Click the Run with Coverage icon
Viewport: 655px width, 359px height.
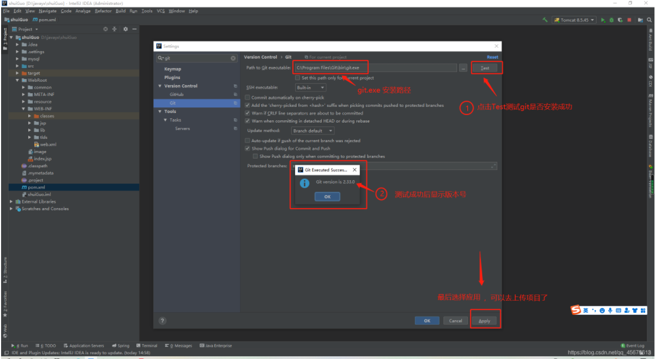point(621,20)
